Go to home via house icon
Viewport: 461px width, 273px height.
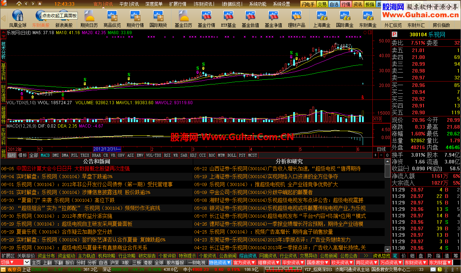pos(19,4)
